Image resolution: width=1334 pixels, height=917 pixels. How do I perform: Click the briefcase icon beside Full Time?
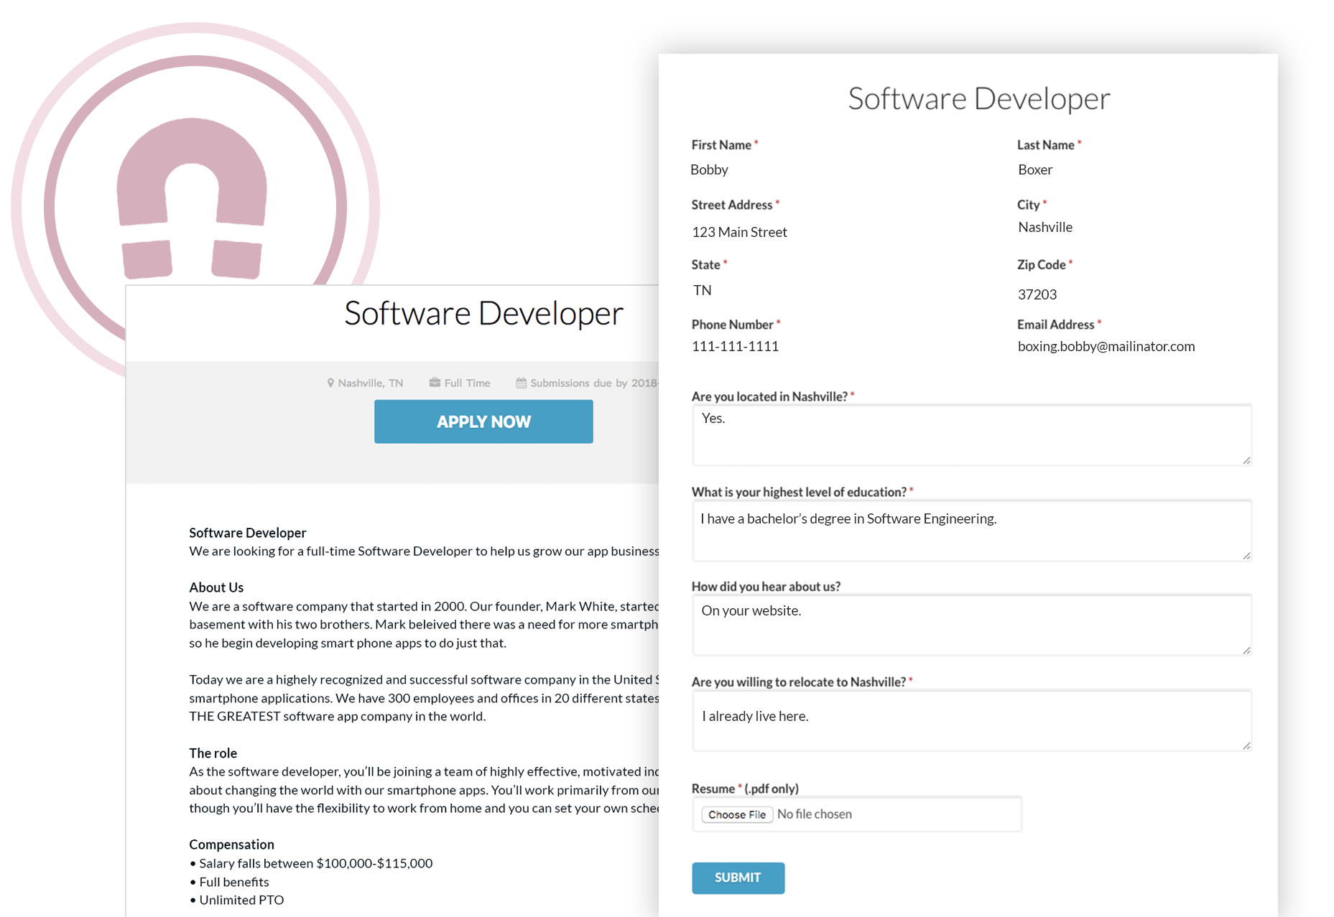pos(435,383)
